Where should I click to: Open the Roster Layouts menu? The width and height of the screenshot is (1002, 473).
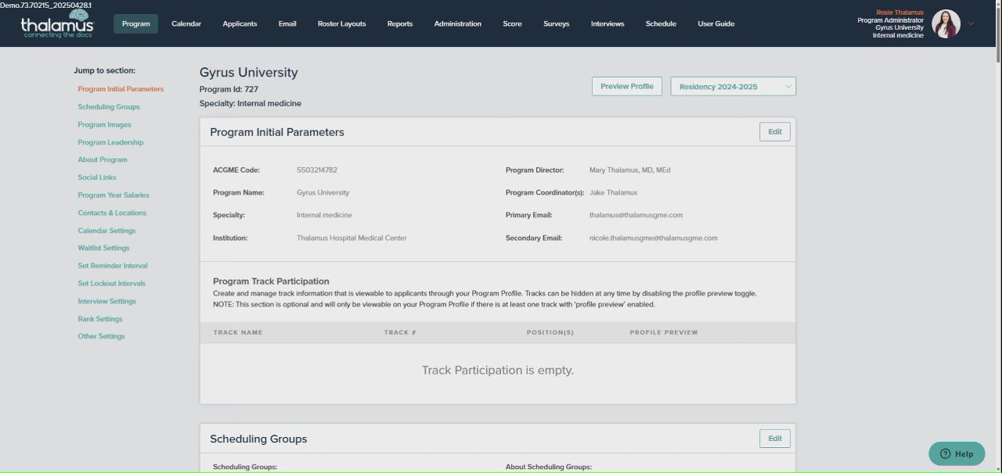341,23
